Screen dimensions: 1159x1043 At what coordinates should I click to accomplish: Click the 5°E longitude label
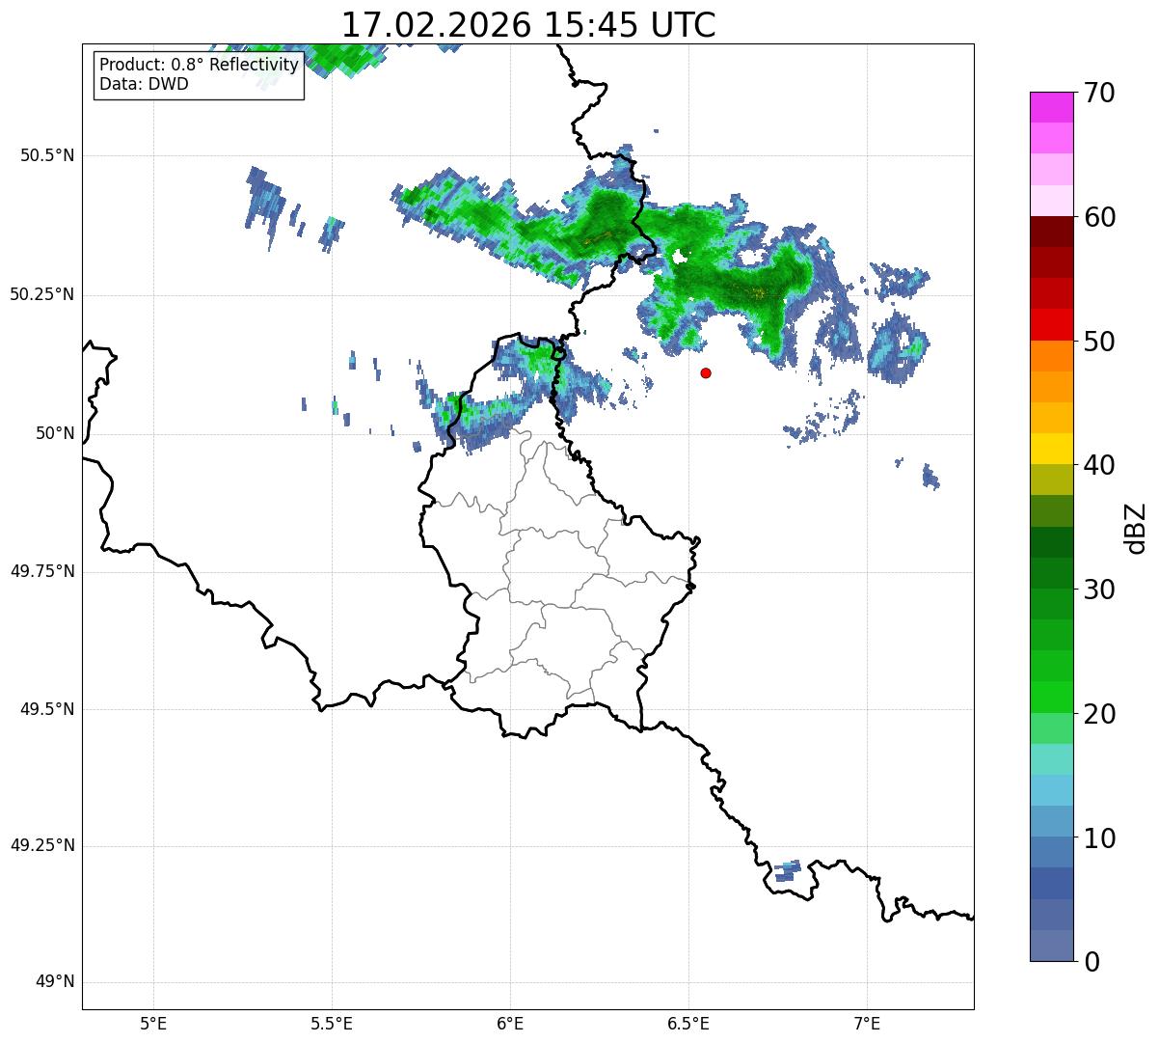(153, 1024)
